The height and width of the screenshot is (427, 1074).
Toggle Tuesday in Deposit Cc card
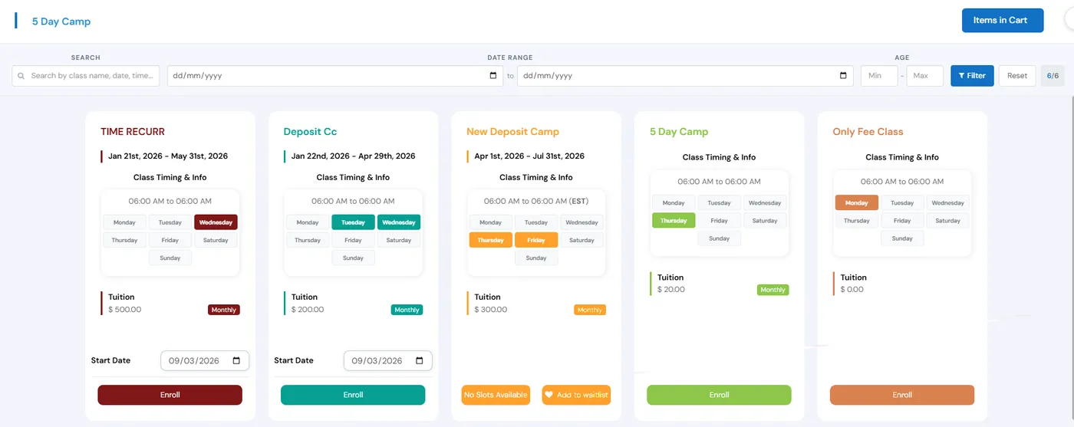point(353,222)
